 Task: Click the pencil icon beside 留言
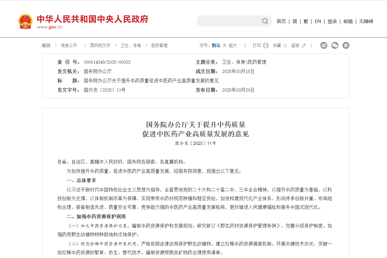[303, 45]
